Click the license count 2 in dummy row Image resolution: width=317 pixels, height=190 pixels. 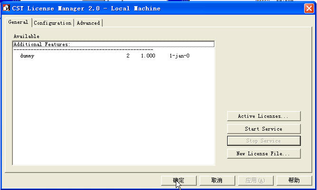(x=128, y=56)
